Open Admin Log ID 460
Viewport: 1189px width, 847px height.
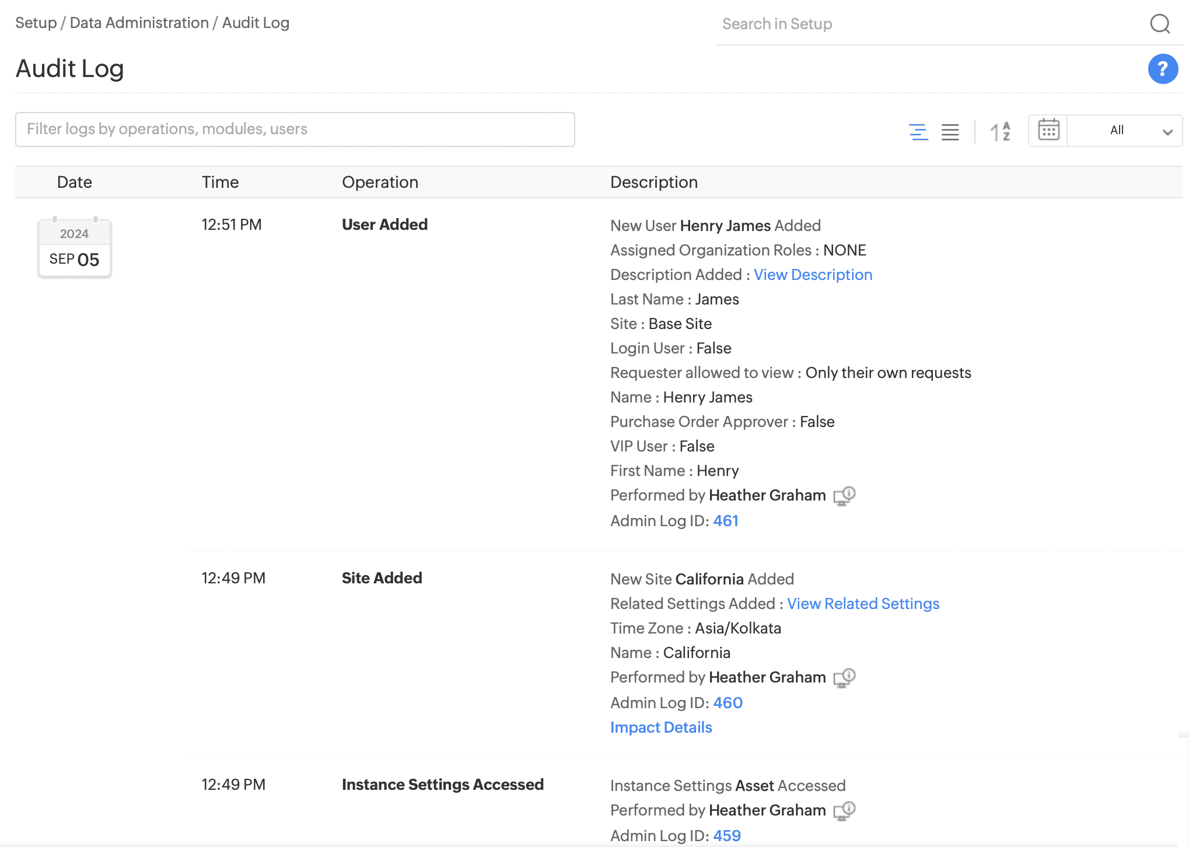coord(728,703)
